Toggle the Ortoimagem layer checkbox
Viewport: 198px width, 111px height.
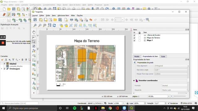(5, 69)
